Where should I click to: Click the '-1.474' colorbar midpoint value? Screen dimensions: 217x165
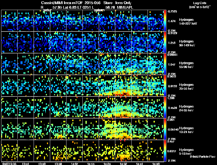click(x=171, y=21)
